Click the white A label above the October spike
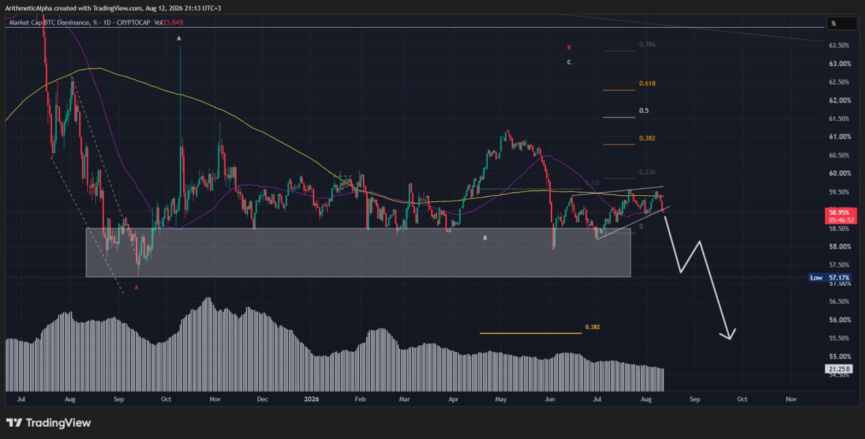This screenshot has height=439, width=865. [x=179, y=39]
